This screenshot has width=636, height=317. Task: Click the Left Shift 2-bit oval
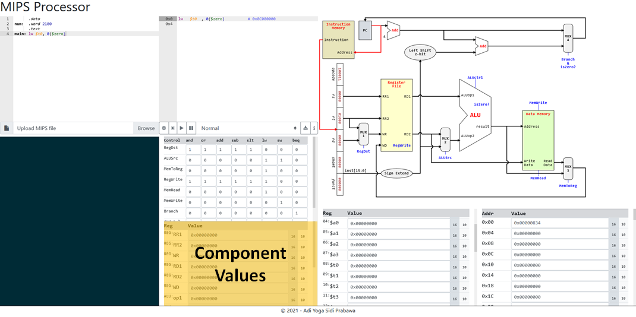pos(420,52)
